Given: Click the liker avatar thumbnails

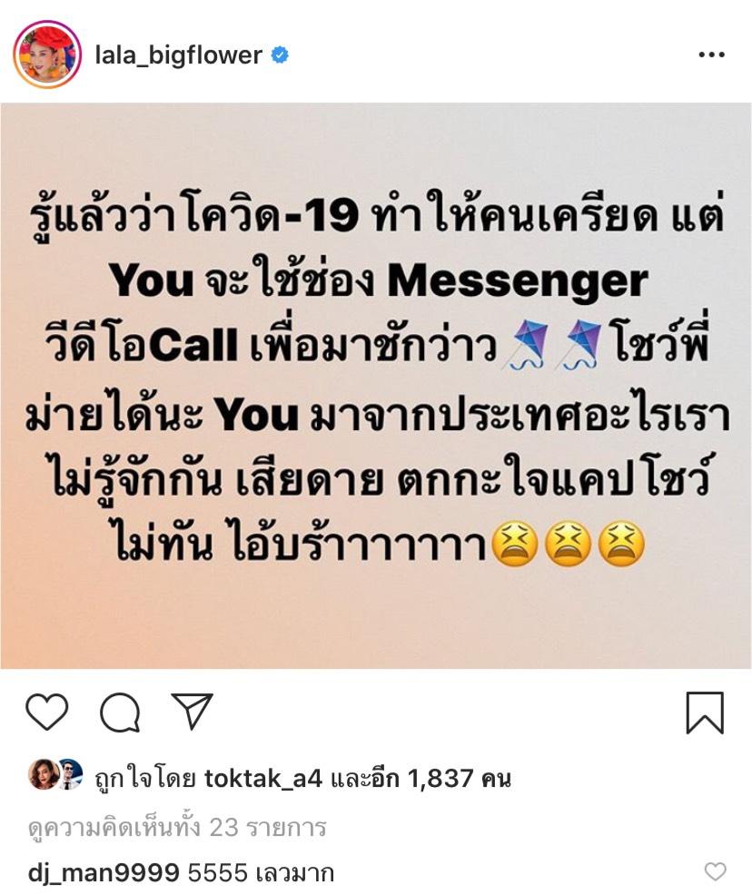Looking at the screenshot, I should tap(55, 774).
